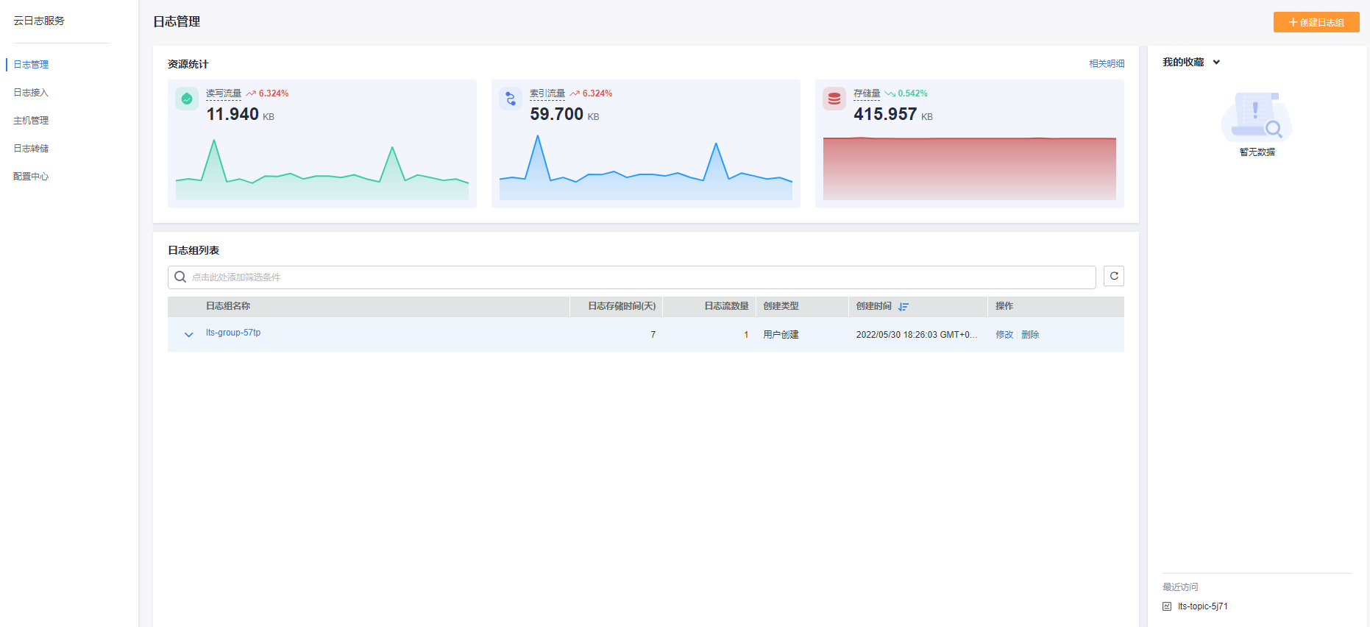Image resolution: width=1370 pixels, height=627 pixels.
Task: Click the 59.700 KB value
Action: [x=564, y=115]
